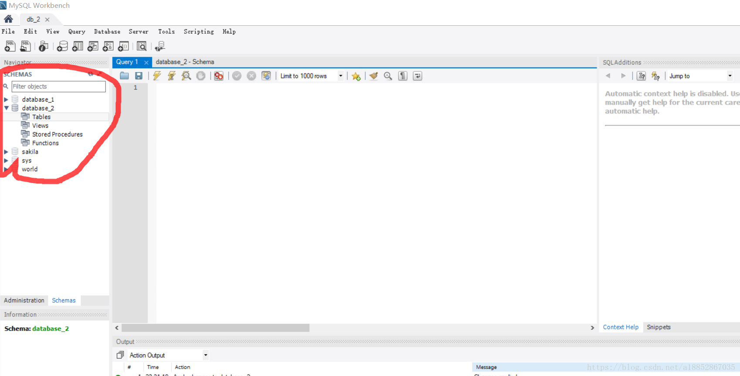Select the sys schema

27,160
